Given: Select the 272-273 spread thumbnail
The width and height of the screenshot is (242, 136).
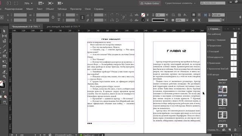Looking at the screenshot, I should [222, 115].
